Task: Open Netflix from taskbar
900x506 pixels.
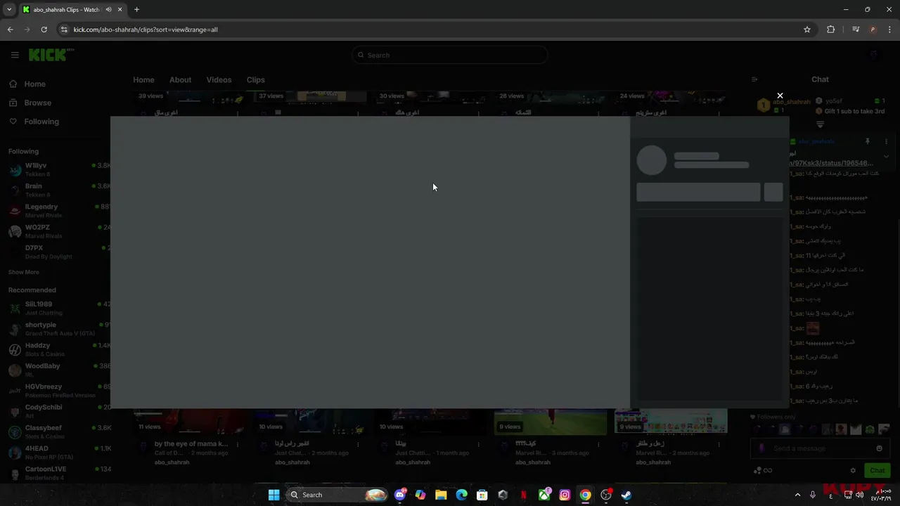Action: coord(523,495)
